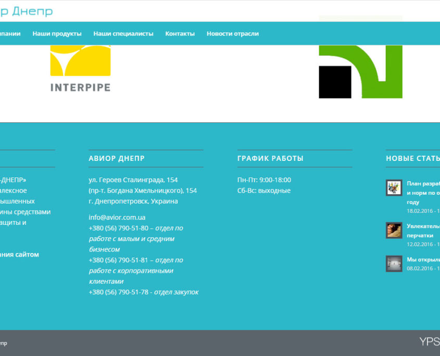Open thumbnail of the Мы открыли article

coord(394,264)
